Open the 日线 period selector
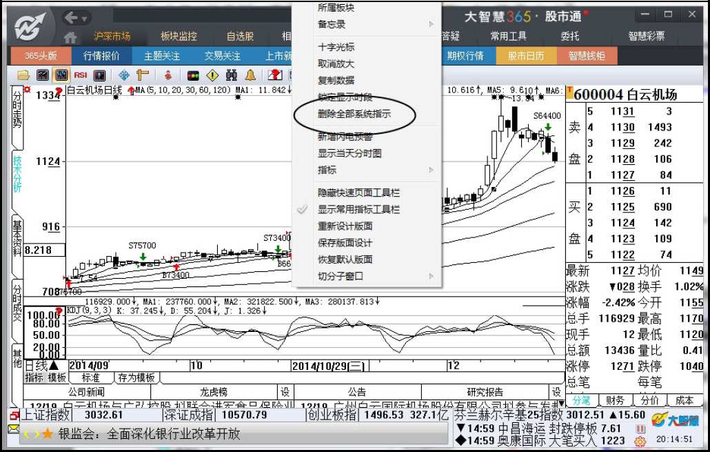 pyautogui.click(x=41, y=366)
